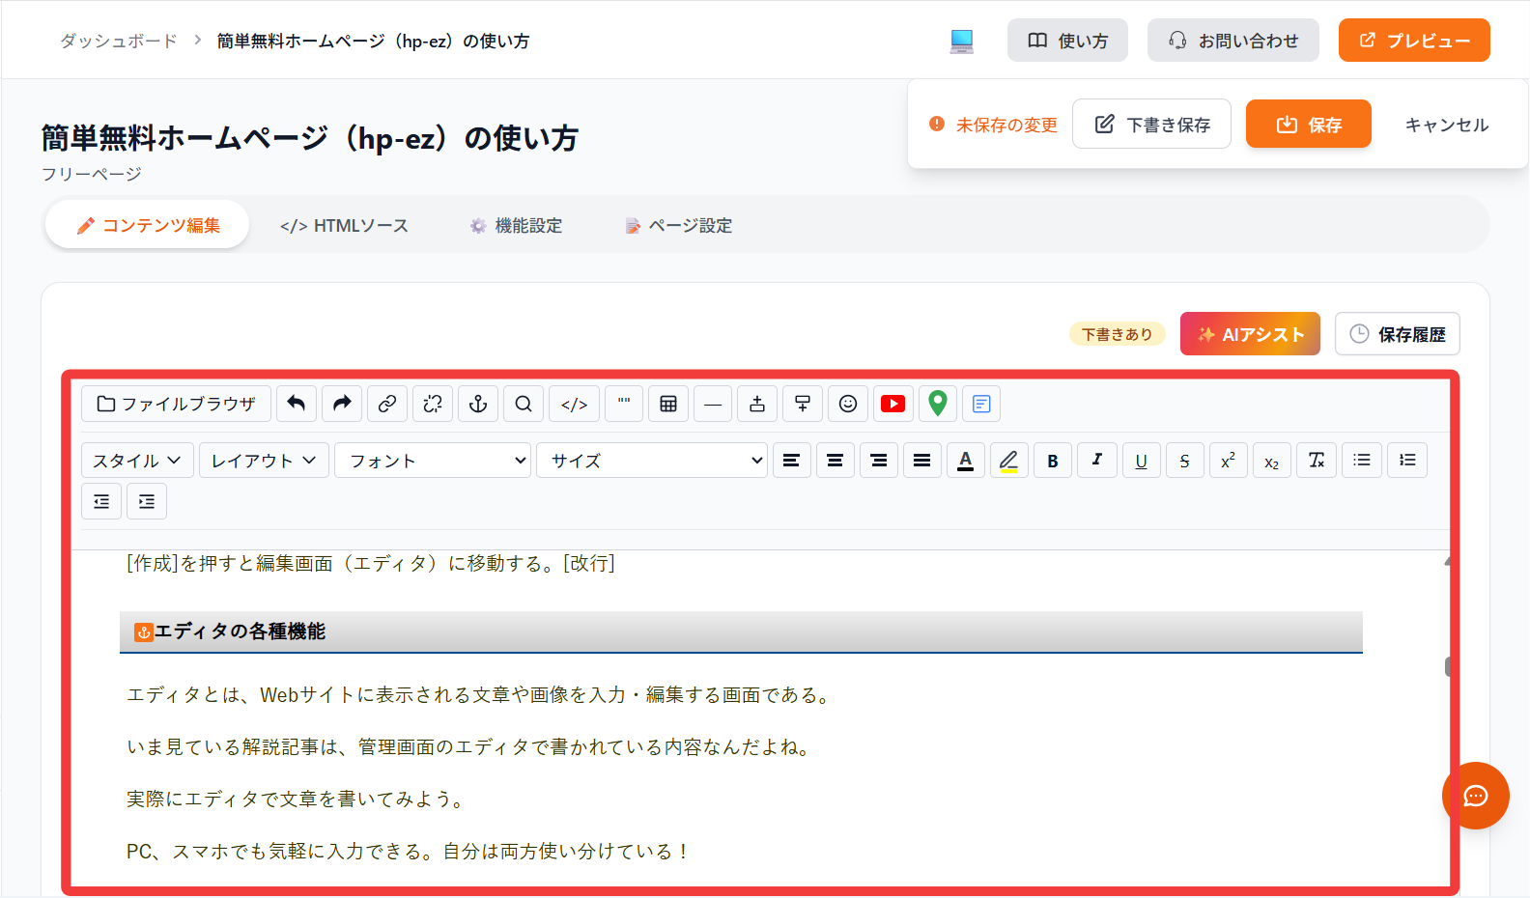This screenshot has height=898, width=1530.
Task: Open the orange chat bubble widget
Action: point(1476,796)
